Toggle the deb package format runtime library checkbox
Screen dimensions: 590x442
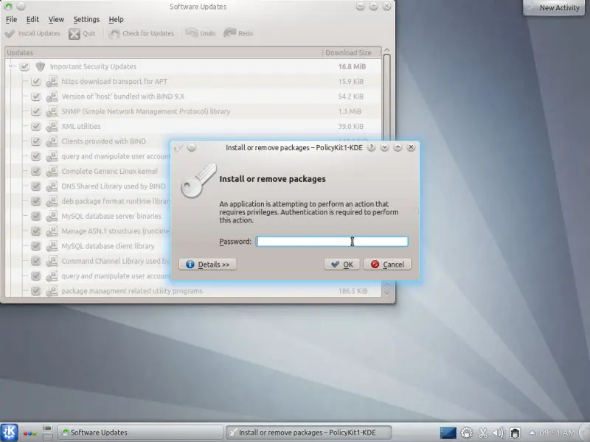tap(35, 201)
